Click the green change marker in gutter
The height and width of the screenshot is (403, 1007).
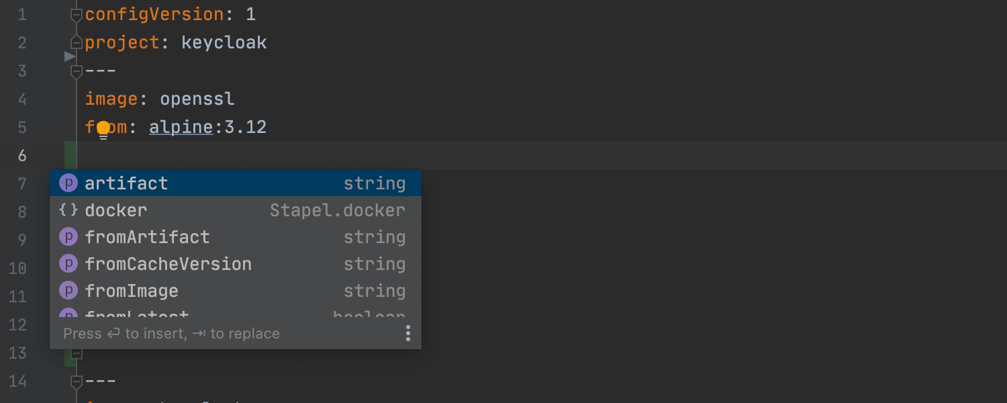tap(70, 155)
